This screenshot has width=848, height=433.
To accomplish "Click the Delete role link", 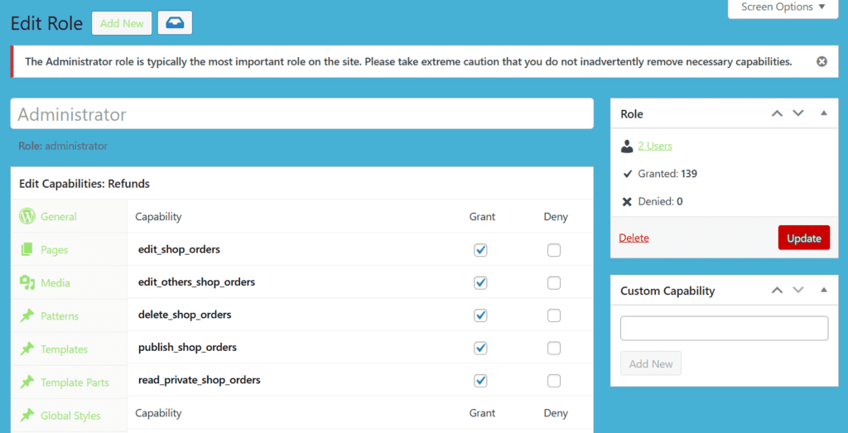I will [x=634, y=238].
